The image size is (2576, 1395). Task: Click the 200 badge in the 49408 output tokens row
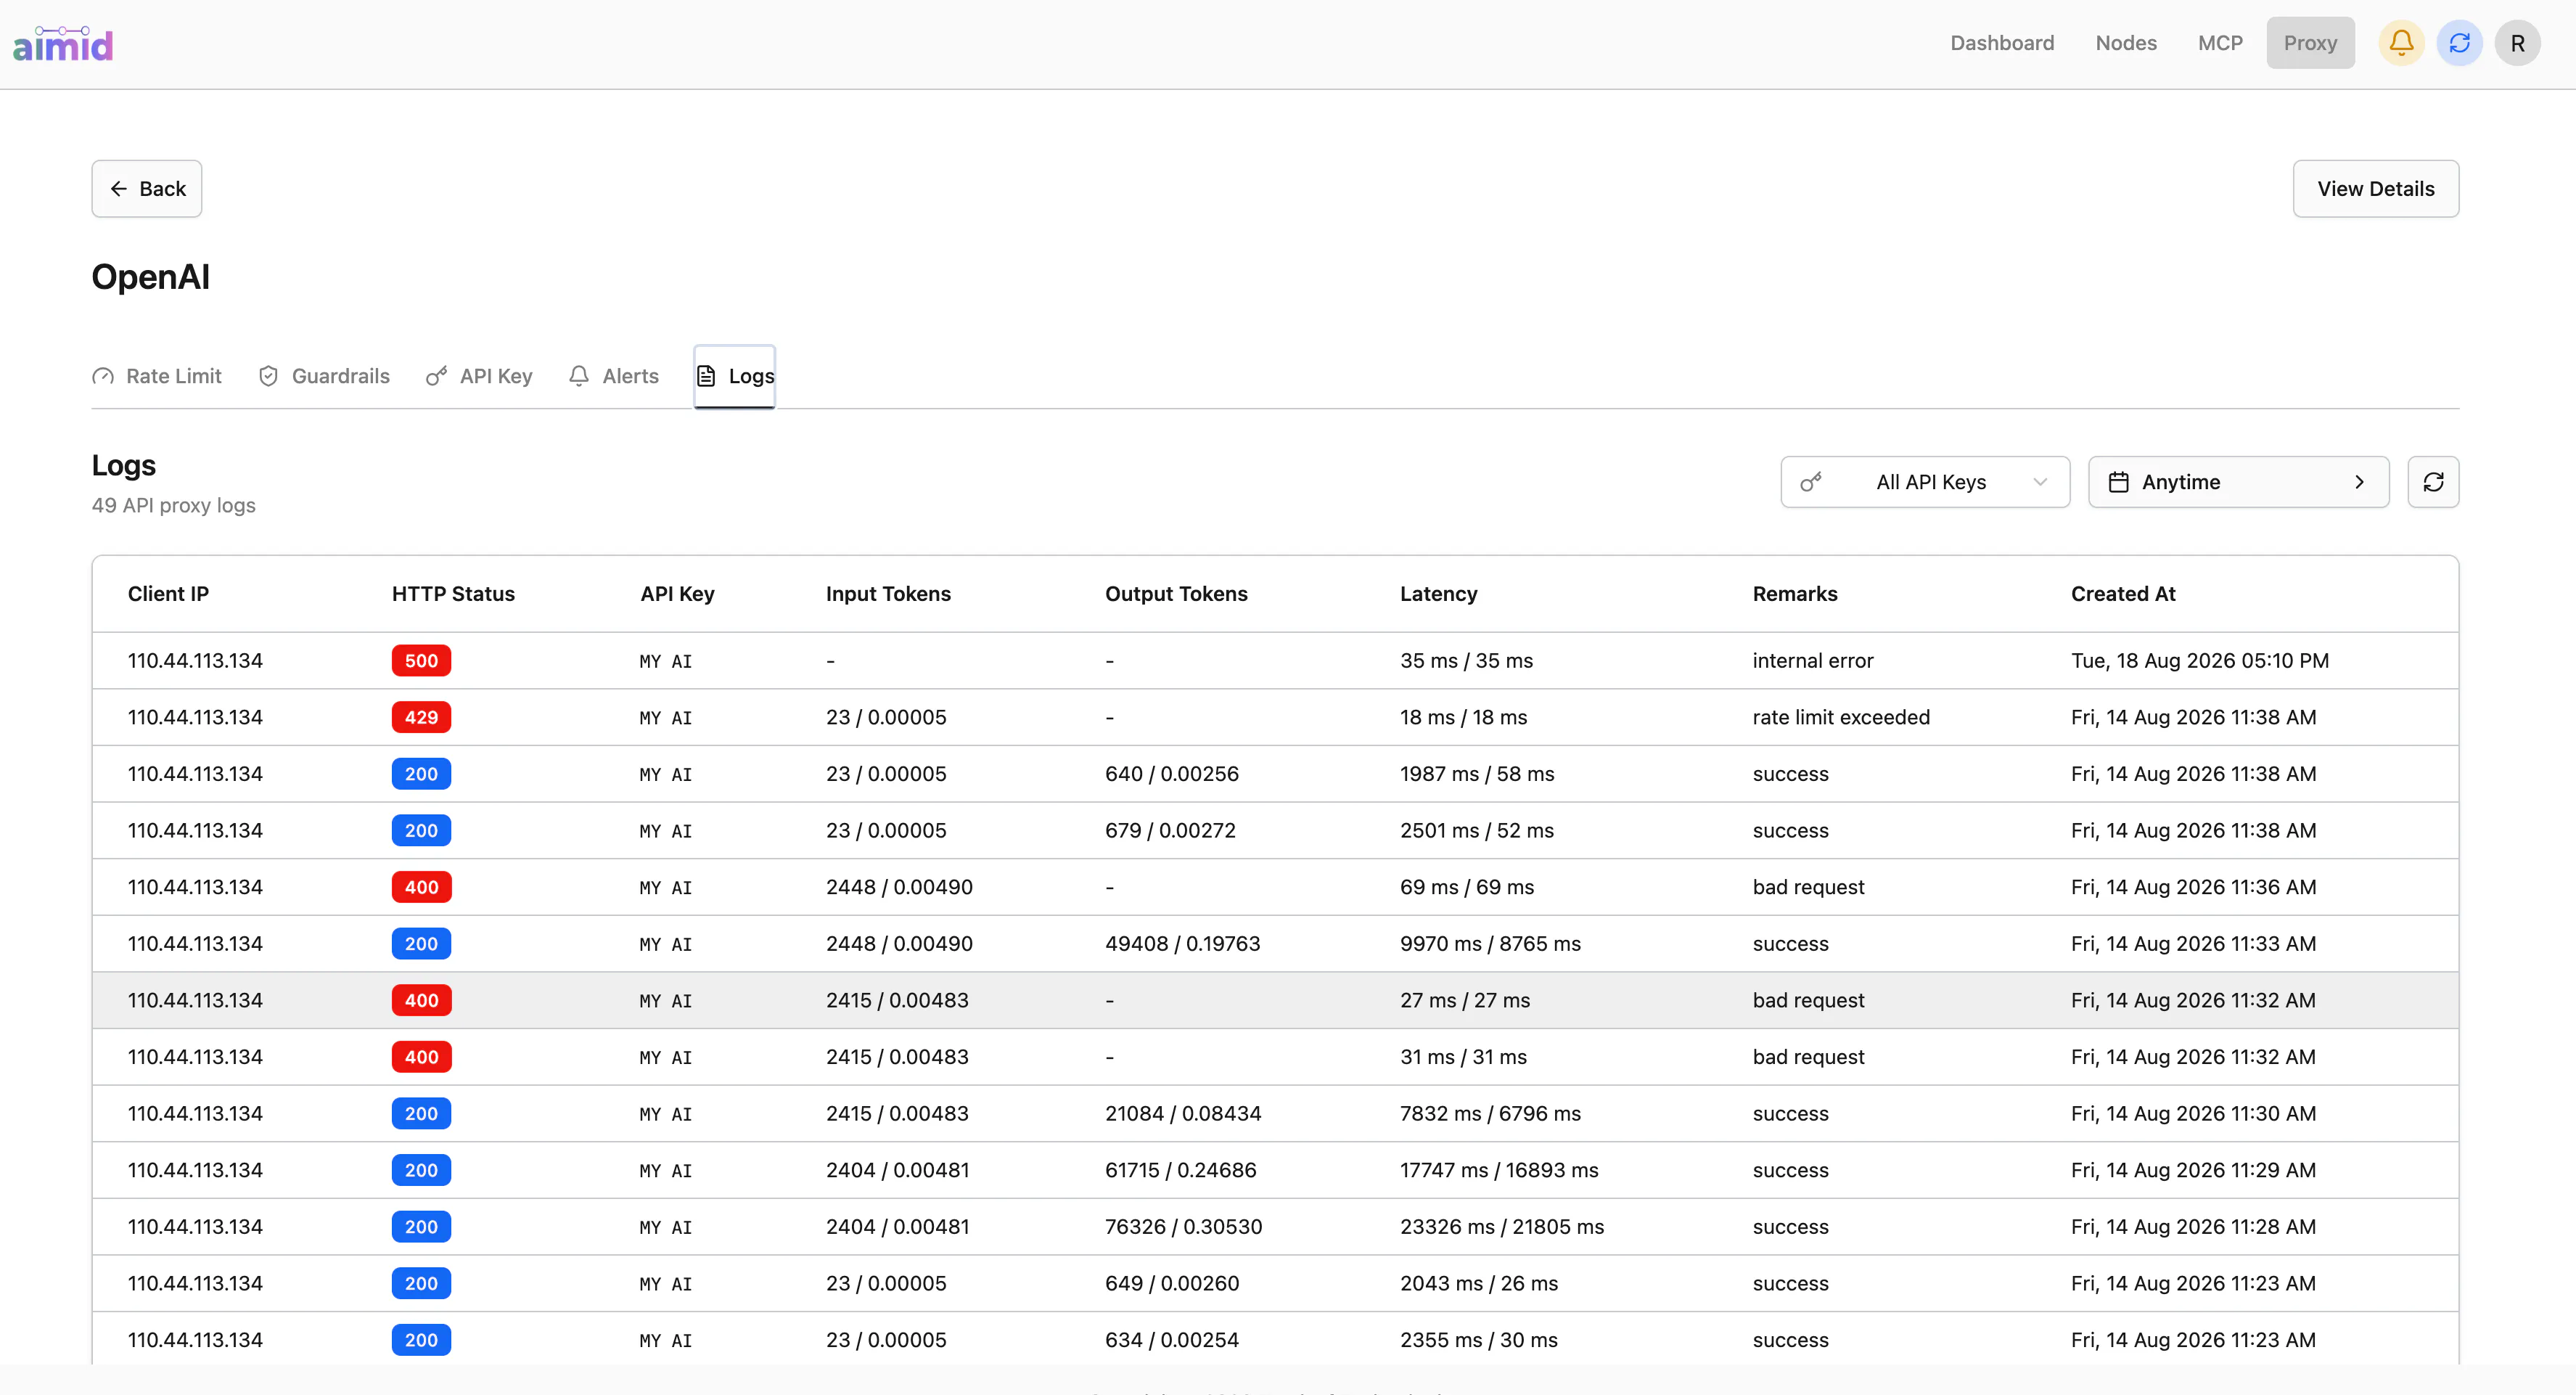(421, 944)
